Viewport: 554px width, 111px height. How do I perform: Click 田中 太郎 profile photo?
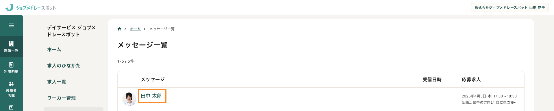click(129, 99)
